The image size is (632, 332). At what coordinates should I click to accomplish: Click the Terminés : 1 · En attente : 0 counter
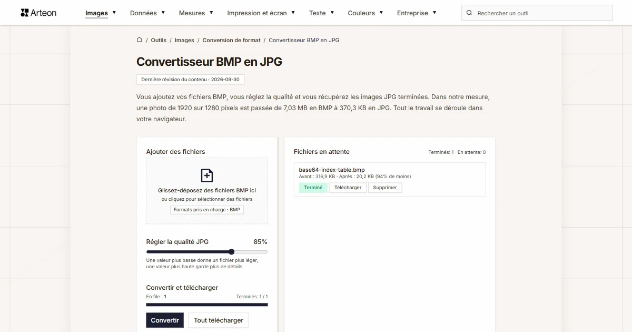pos(457,152)
